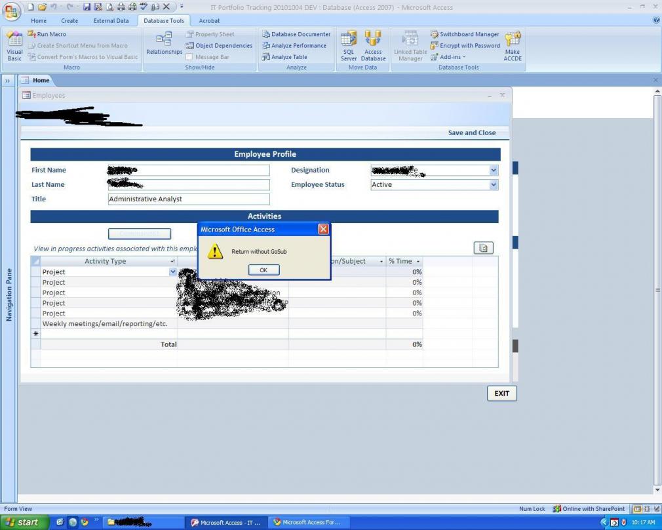The height and width of the screenshot is (530, 662).
Task: Click the Spelling check icon in Quick Access Toolbar
Action: tap(144, 7)
